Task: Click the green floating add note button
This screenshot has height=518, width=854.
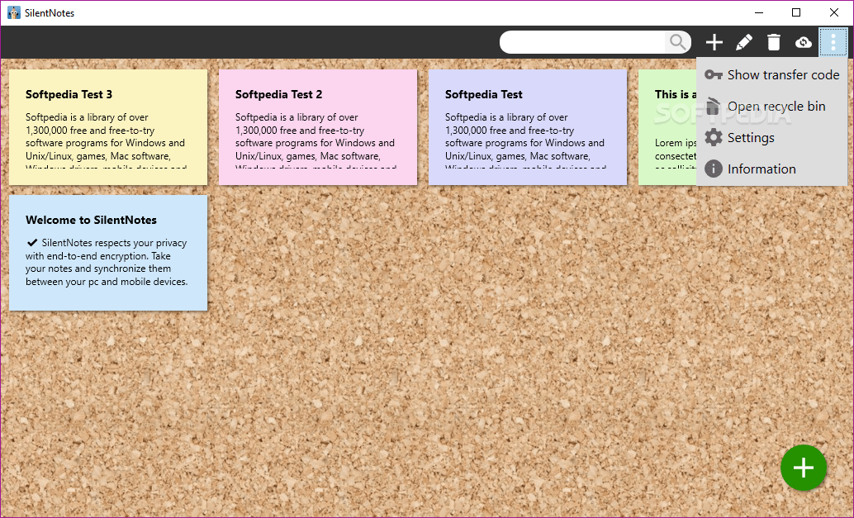Action: 804,468
